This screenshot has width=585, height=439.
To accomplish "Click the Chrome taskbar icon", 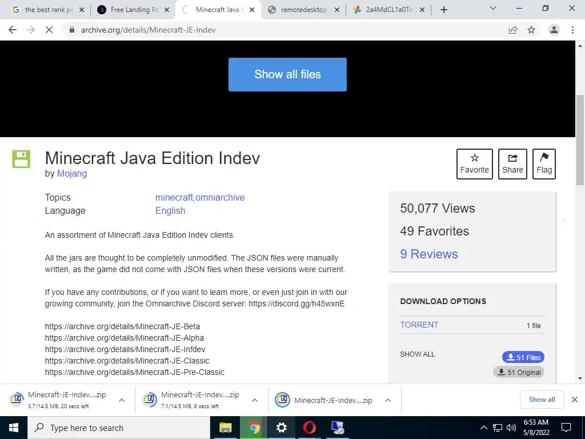I will tap(254, 428).
